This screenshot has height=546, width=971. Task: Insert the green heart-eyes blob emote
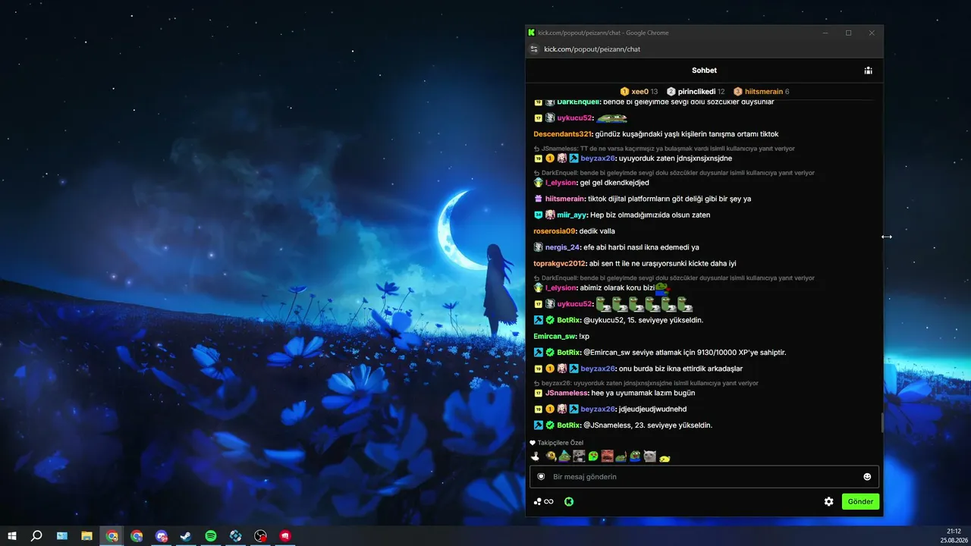[593, 456]
